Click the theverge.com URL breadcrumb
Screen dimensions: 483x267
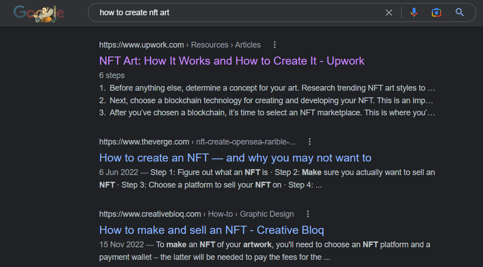(x=197, y=142)
